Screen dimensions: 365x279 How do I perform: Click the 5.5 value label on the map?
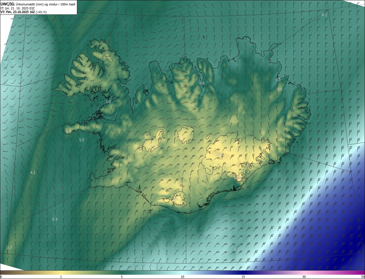coord(82,140)
